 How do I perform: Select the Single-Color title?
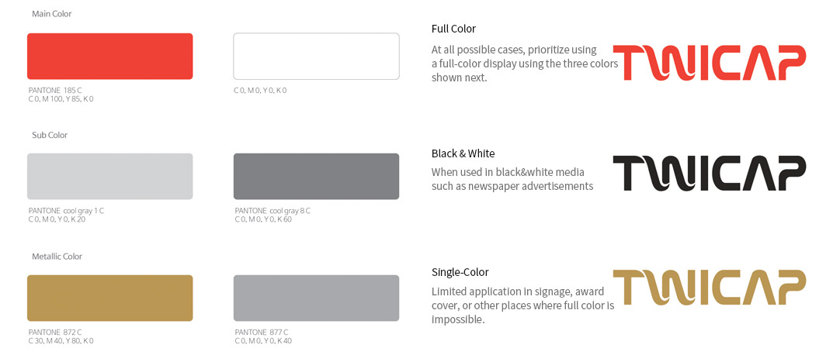460,272
